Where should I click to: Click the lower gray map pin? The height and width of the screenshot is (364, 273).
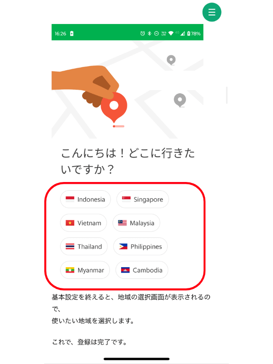(180, 100)
